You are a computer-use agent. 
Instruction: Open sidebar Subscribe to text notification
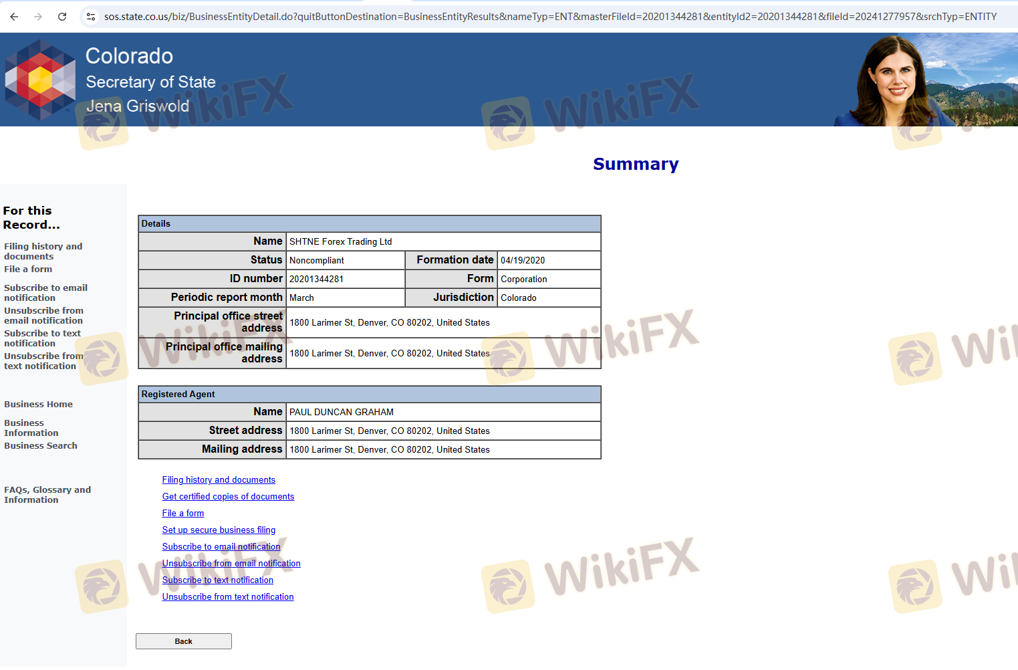42,338
